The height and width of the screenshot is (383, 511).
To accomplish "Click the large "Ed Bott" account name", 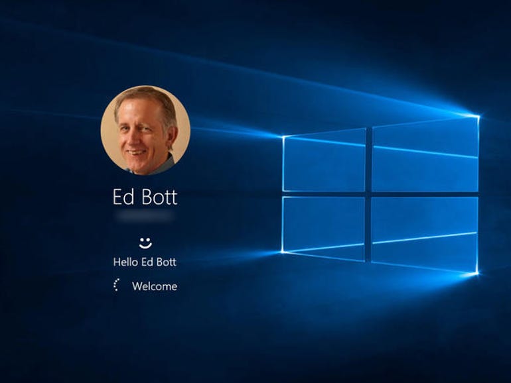I will tap(145, 197).
